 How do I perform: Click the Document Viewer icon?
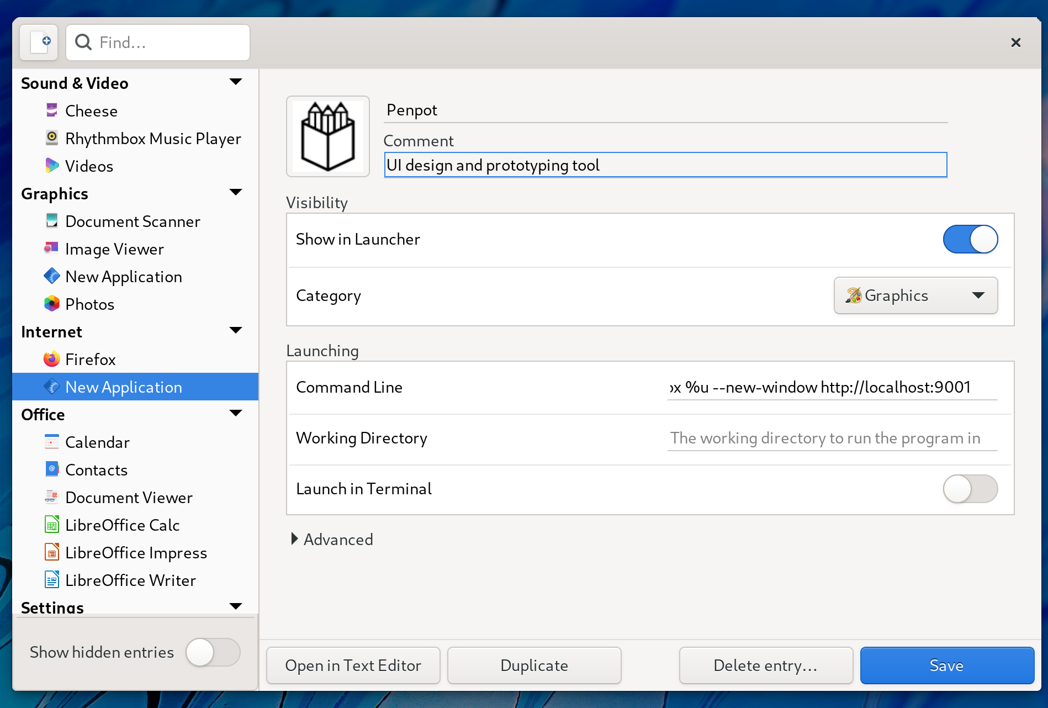tap(52, 496)
